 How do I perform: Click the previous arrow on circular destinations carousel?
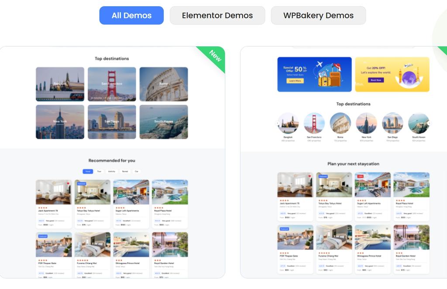278,123
